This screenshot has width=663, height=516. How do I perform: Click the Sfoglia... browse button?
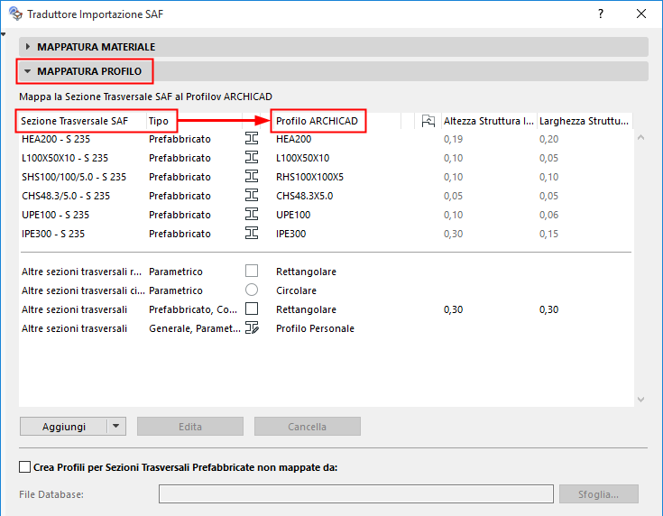[598, 494]
